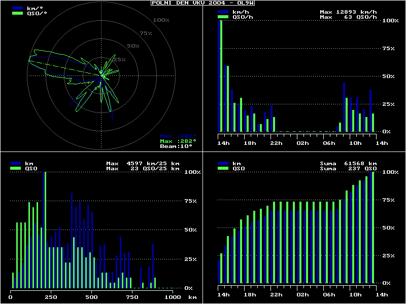The height and width of the screenshot is (304, 406).
Task: Click the 75% axis label in km/h chart
Action: click(389, 48)
